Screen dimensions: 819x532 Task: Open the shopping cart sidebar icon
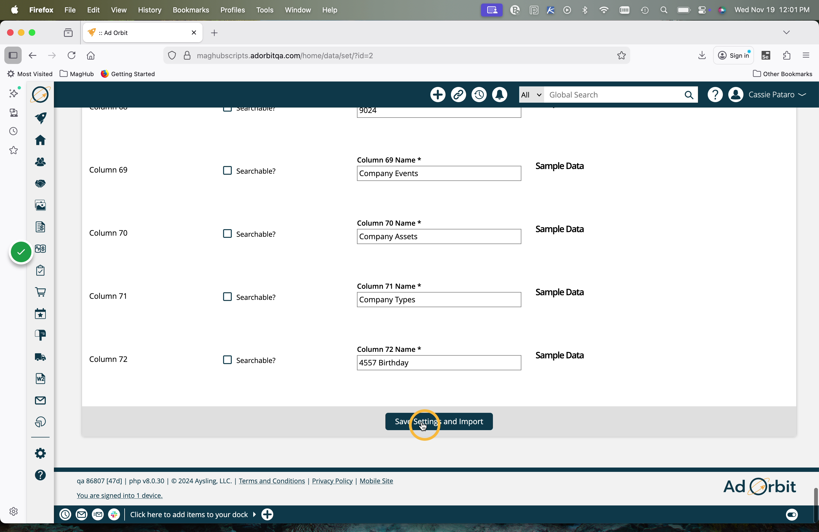[x=40, y=292]
